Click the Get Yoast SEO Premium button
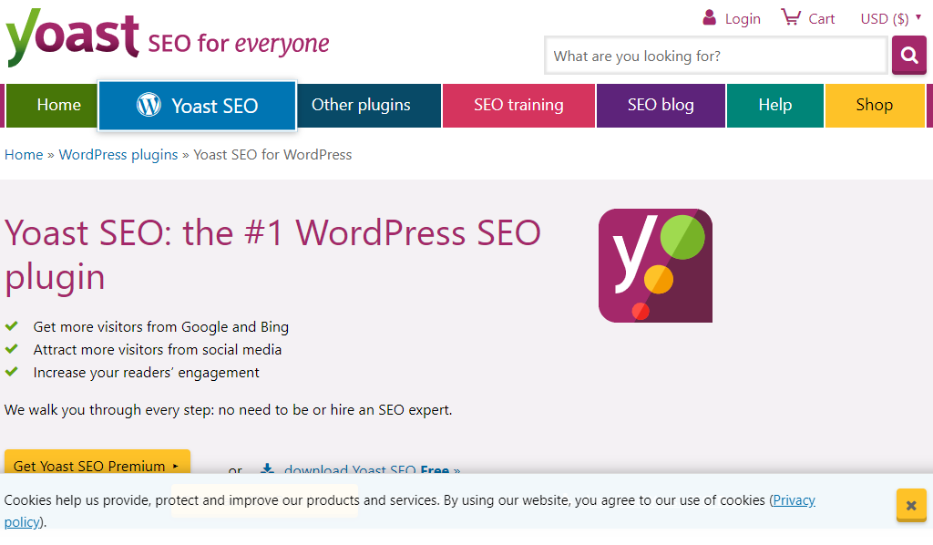Image resolution: width=933 pixels, height=545 pixels. [97, 462]
